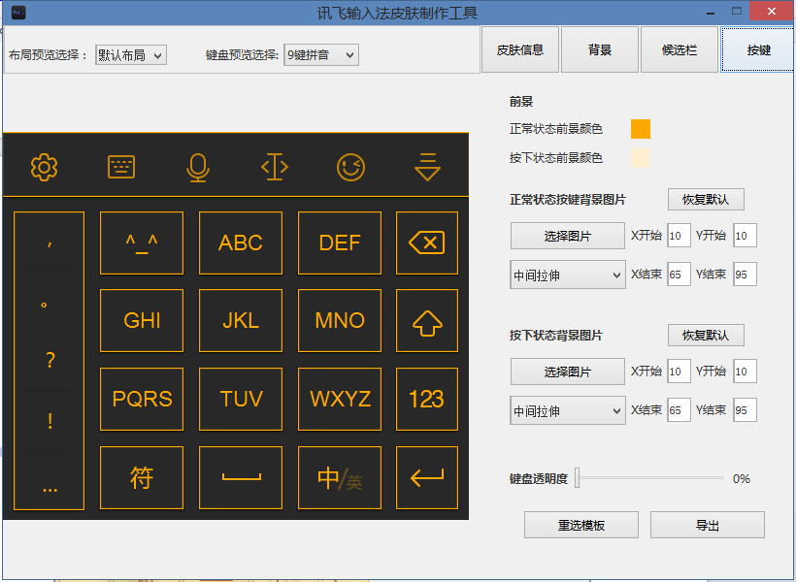Click the enter return arrow key

click(427, 477)
